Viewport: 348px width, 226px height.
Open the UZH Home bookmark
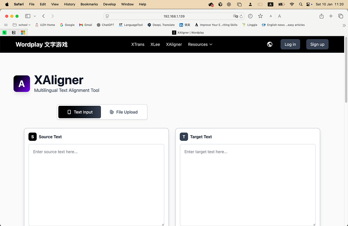(45, 25)
